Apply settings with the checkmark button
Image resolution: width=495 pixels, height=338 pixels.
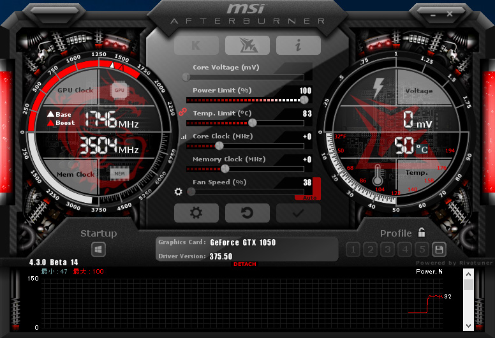click(298, 213)
